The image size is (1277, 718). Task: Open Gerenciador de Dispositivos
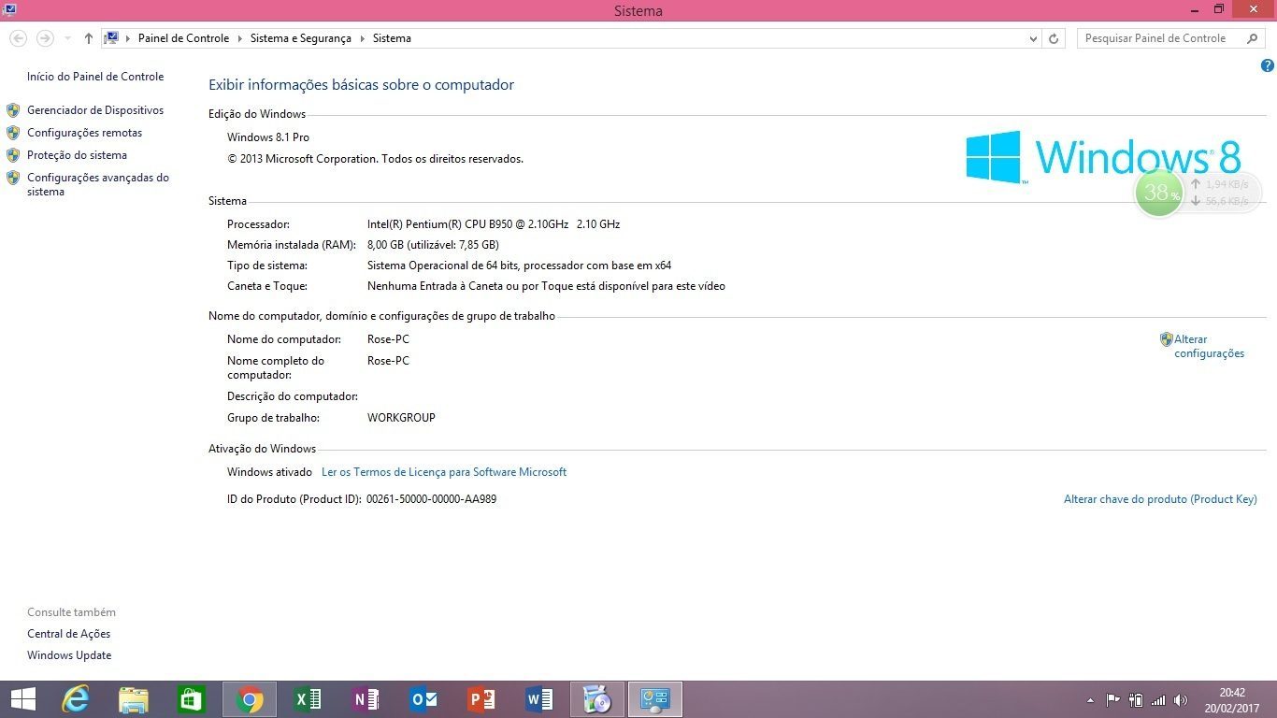pos(95,110)
